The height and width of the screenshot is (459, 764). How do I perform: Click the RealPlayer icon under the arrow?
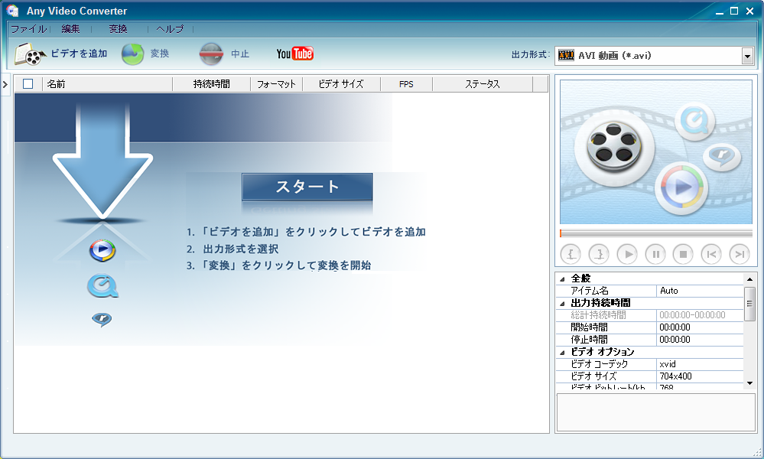102,320
